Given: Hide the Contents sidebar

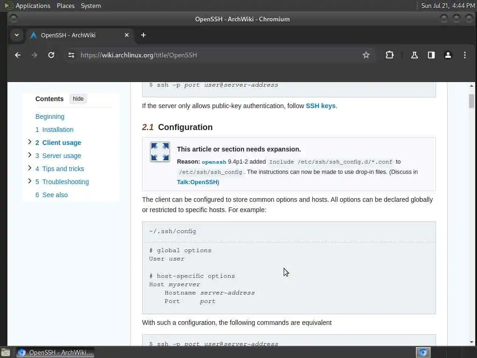Looking at the screenshot, I should click(x=78, y=99).
